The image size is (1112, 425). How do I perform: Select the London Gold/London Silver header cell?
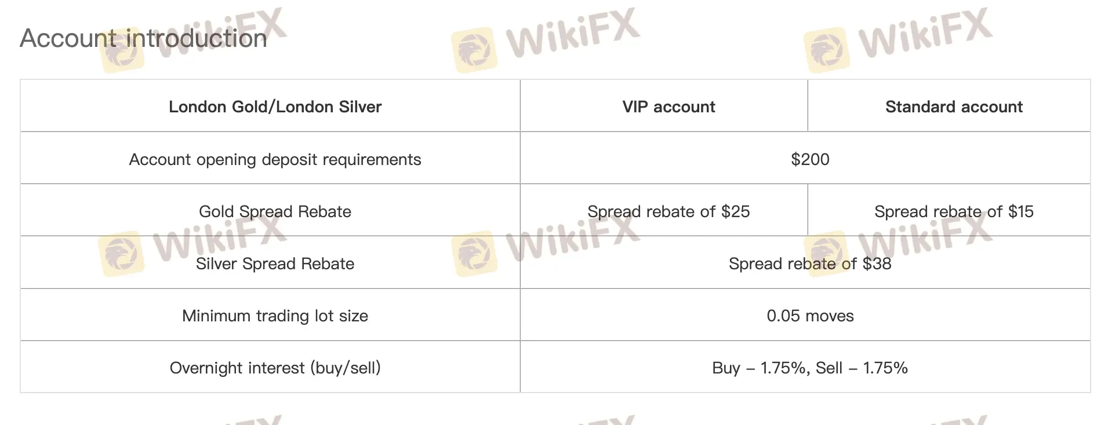click(275, 107)
